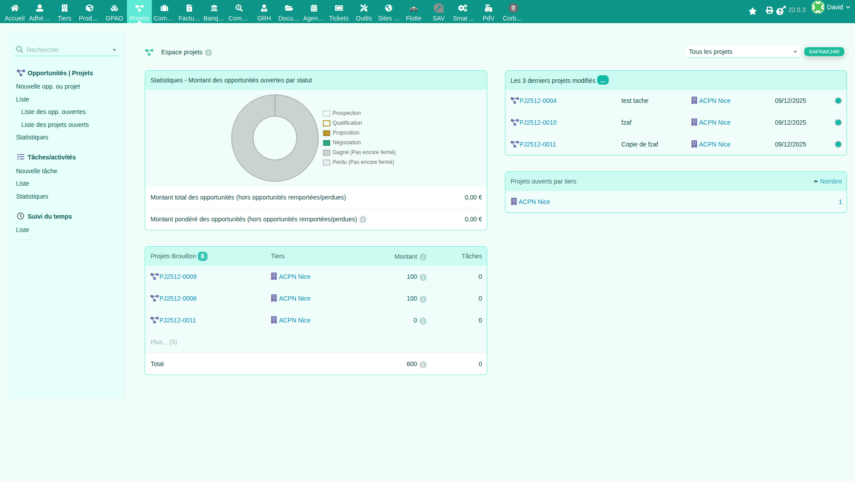The height and width of the screenshot is (481, 855).
Task: Open the Tickets module icon
Action: pyautogui.click(x=338, y=8)
